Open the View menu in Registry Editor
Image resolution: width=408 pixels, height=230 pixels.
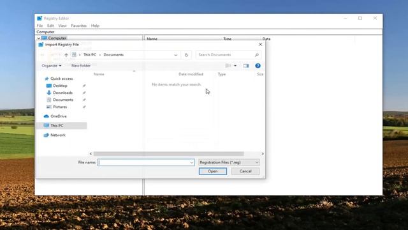pos(62,26)
